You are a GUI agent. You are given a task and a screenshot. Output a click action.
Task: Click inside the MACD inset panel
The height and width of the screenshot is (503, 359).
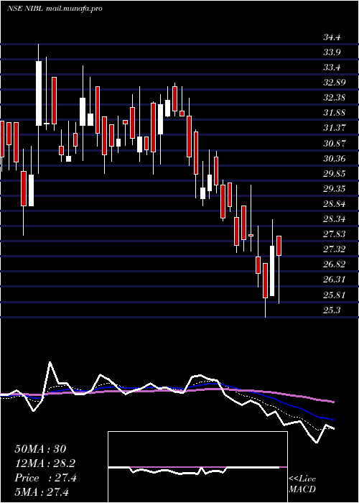click(x=197, y=467)
